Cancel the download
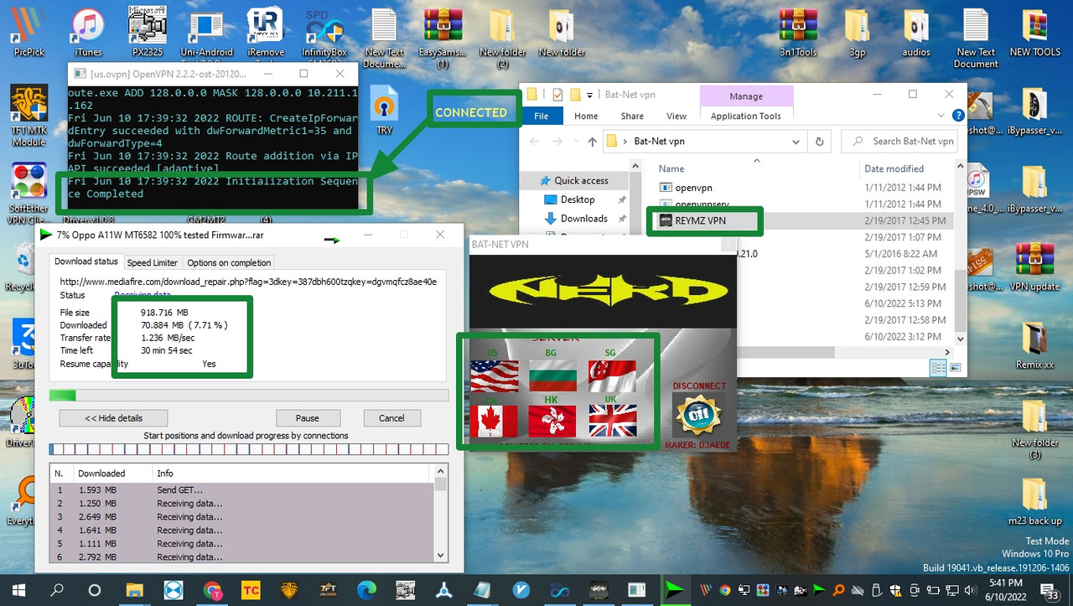This screenshot has width=1073, height=606. coord(391,418)
